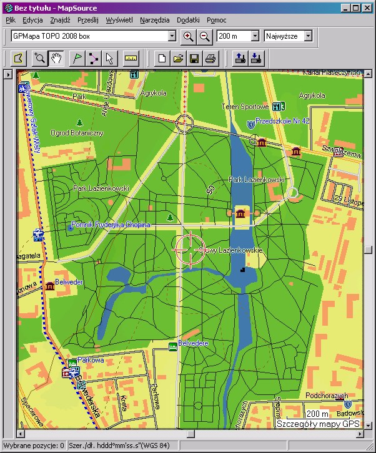This screenshot has height=453, width=376.
Task: Open the Plik menu
Action: [11, 20]
